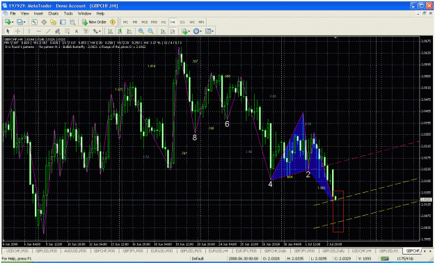Open the Default profile menu in status bar
435x263 pixels.
pos(198,259)
